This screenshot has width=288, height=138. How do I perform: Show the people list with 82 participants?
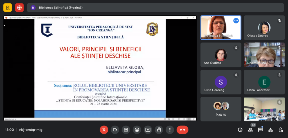[250, 130]
